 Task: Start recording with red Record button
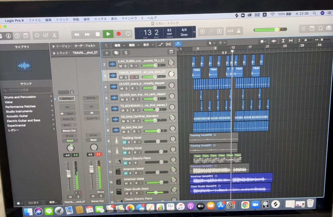click(x=118, y=34)
